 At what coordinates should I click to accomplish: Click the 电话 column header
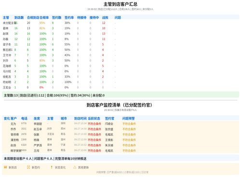pos(24,119)
